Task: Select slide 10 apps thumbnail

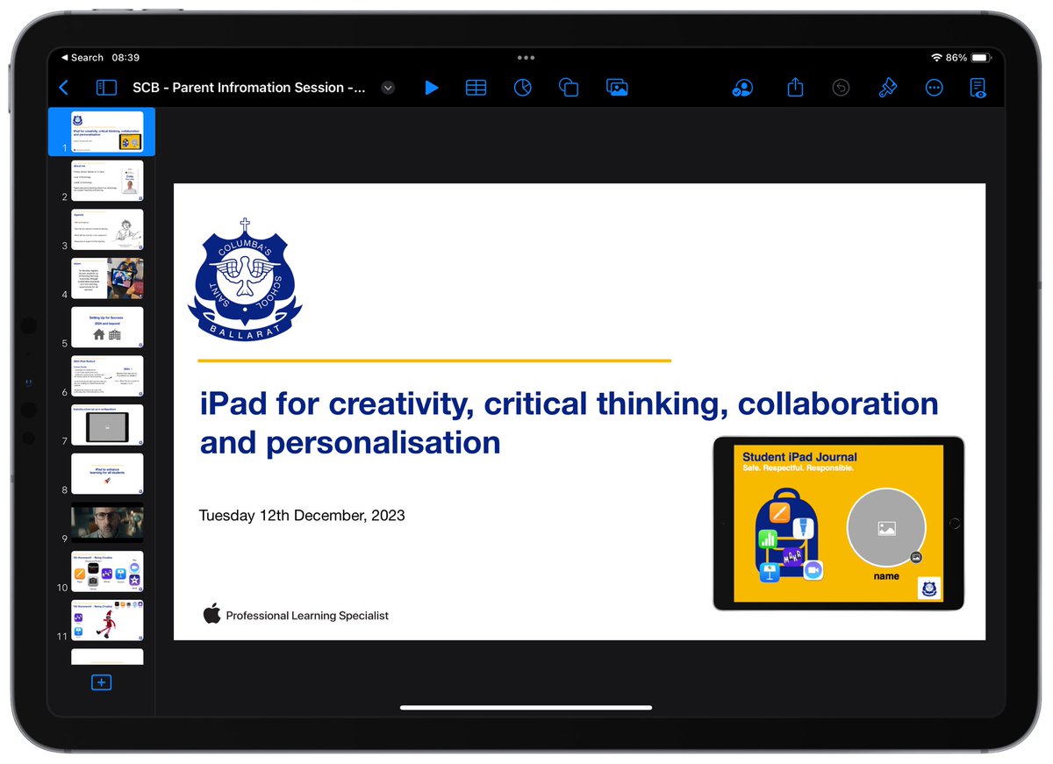Action: [107, 572]
